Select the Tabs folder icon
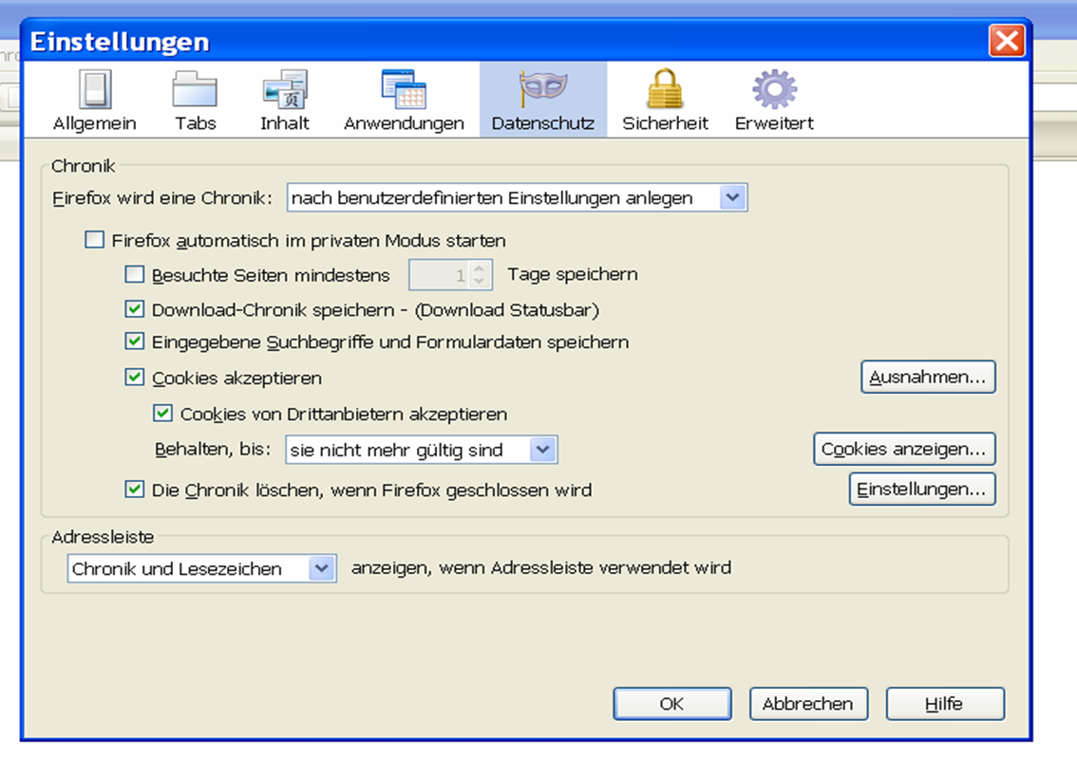1077x757 pixels. (x=195, y=89)
